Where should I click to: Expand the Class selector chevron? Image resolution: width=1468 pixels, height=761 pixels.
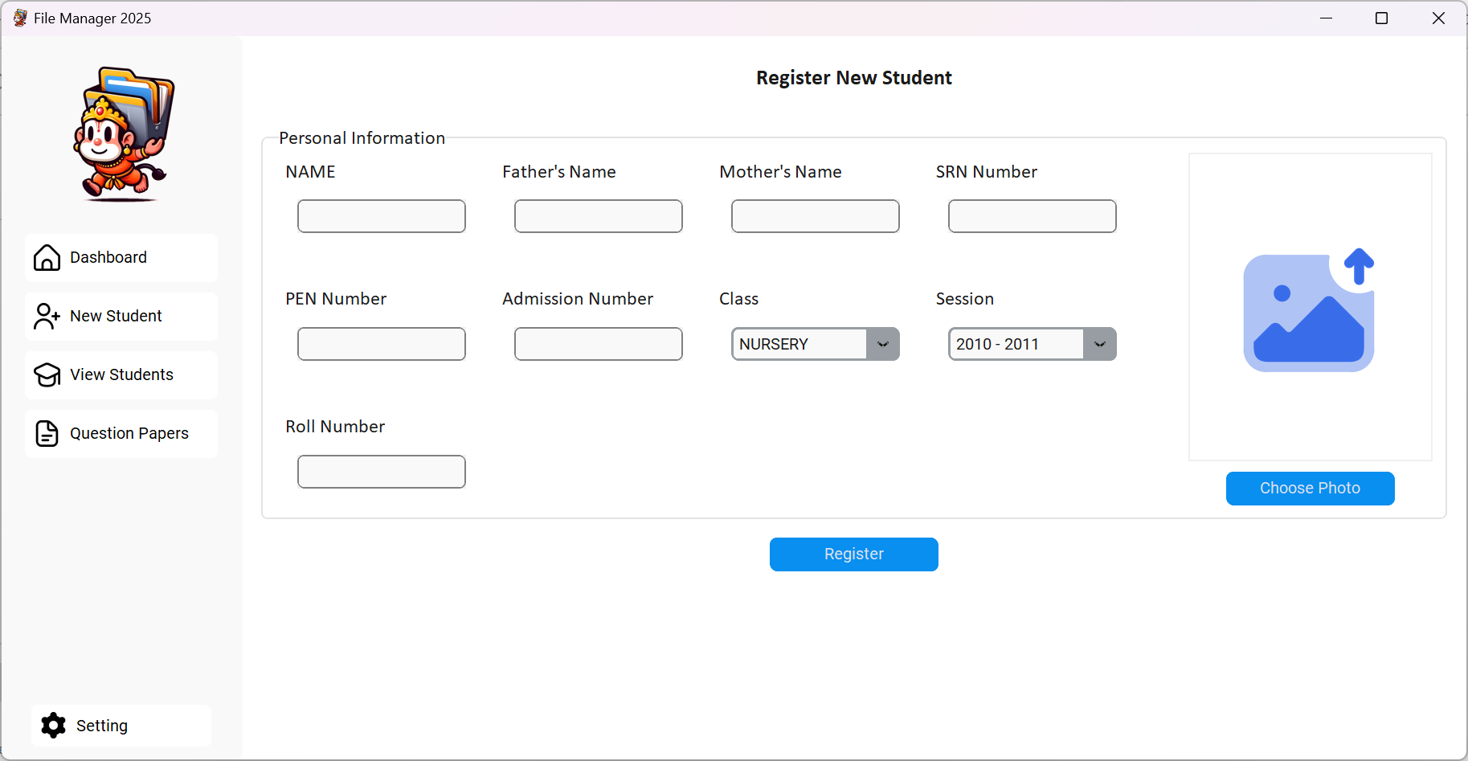pos(883,344)
